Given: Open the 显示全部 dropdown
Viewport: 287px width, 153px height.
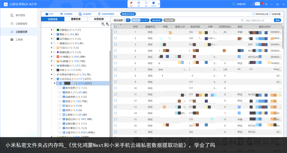Looking at the screenshot, I should pyautogui.click(x=121, y=20).
